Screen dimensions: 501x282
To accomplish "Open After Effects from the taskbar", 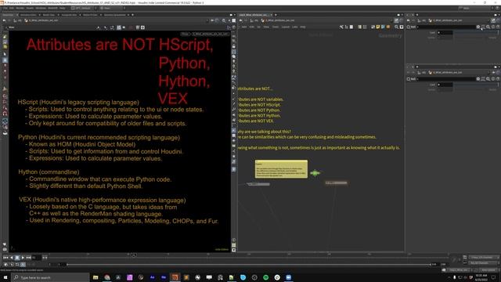I will point(153,277).
